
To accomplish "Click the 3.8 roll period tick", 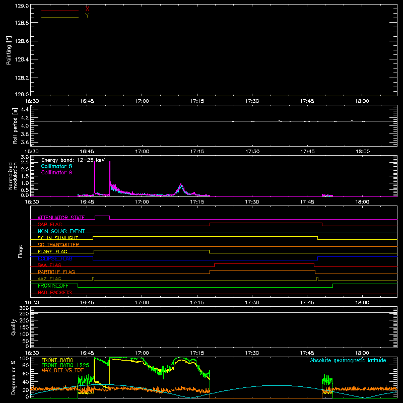I will tap(25, 134).
